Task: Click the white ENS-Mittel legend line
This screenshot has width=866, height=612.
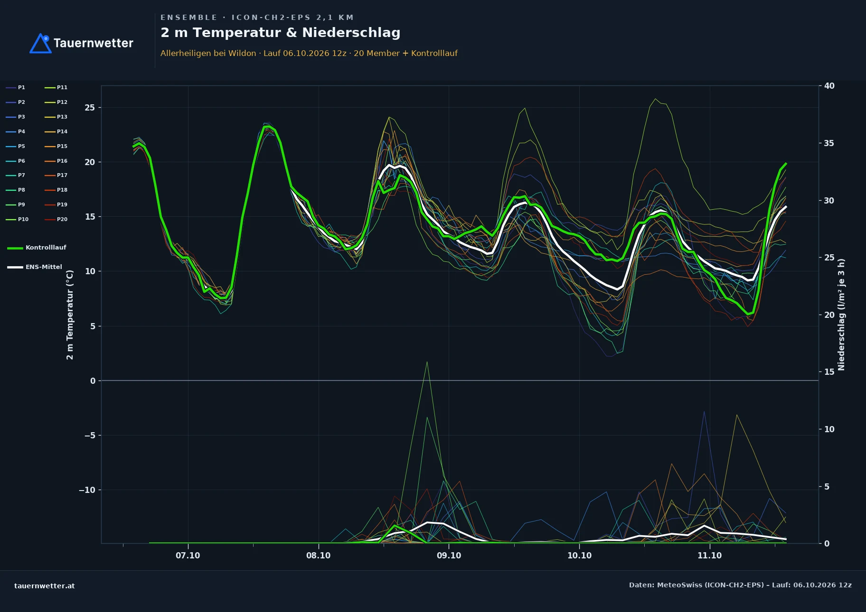Action: 15,267
